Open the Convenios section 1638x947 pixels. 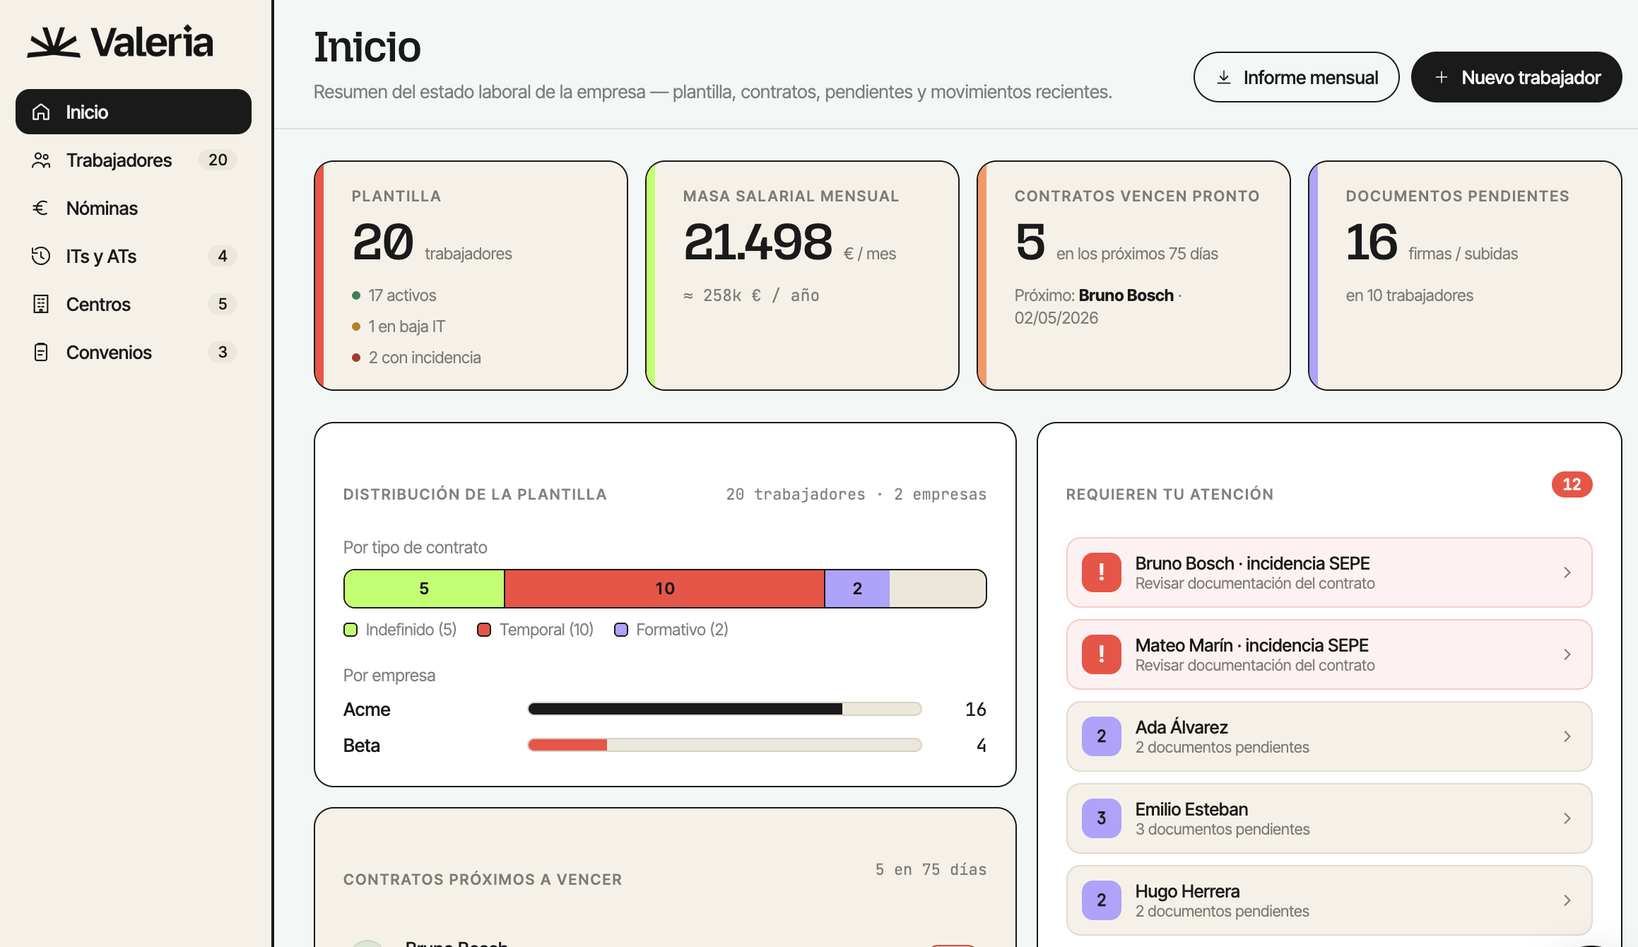(134, 352)
